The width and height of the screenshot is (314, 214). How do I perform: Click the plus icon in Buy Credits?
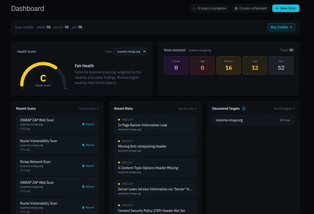click(291, 27)
